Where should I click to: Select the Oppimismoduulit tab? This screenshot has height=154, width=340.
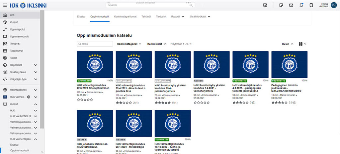(100, 17)
